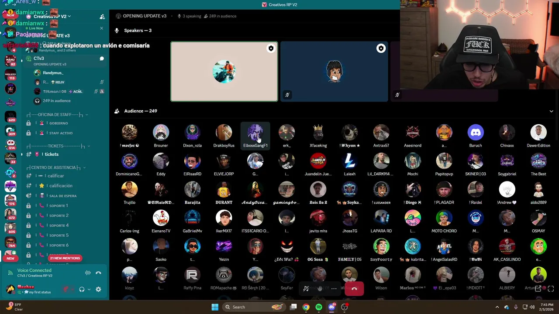Toggle the taskbar microphone tray icon
The height and width of the screenshot is (314, 559).
pos(516,307)
